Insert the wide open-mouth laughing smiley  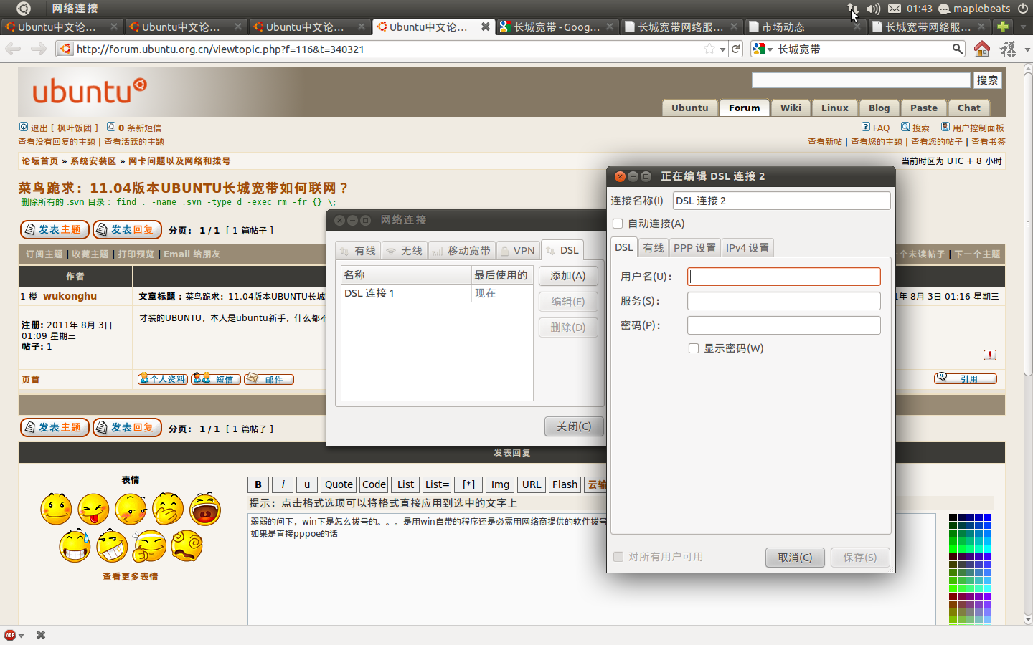point(205,510)
